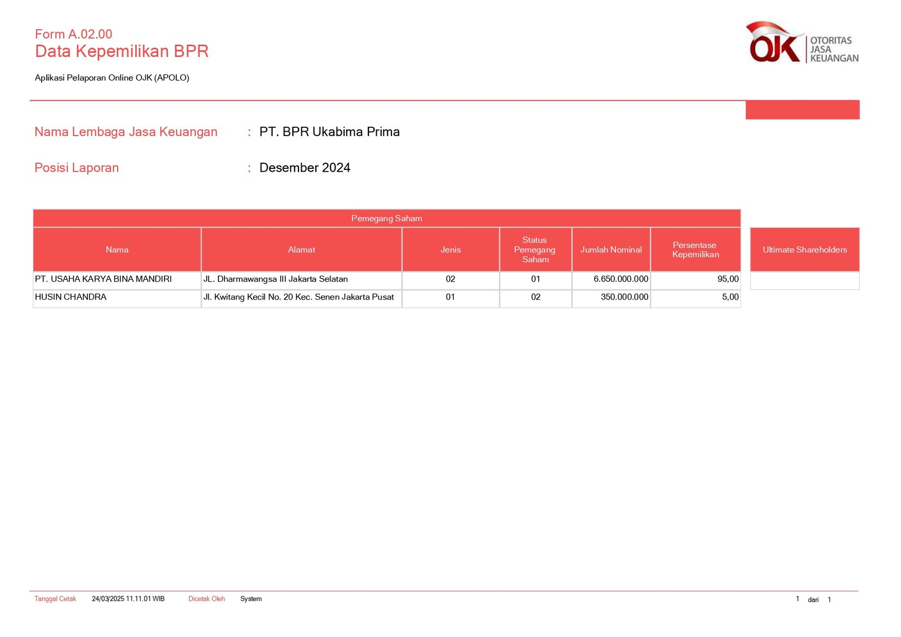Click the 'Ultimate Shareholders' header
Screen dimensions: 901x637
click(804, 250)
